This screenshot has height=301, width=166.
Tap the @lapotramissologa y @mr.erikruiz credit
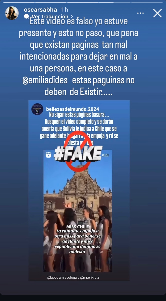pyautogui.click(x=73, y=278)
